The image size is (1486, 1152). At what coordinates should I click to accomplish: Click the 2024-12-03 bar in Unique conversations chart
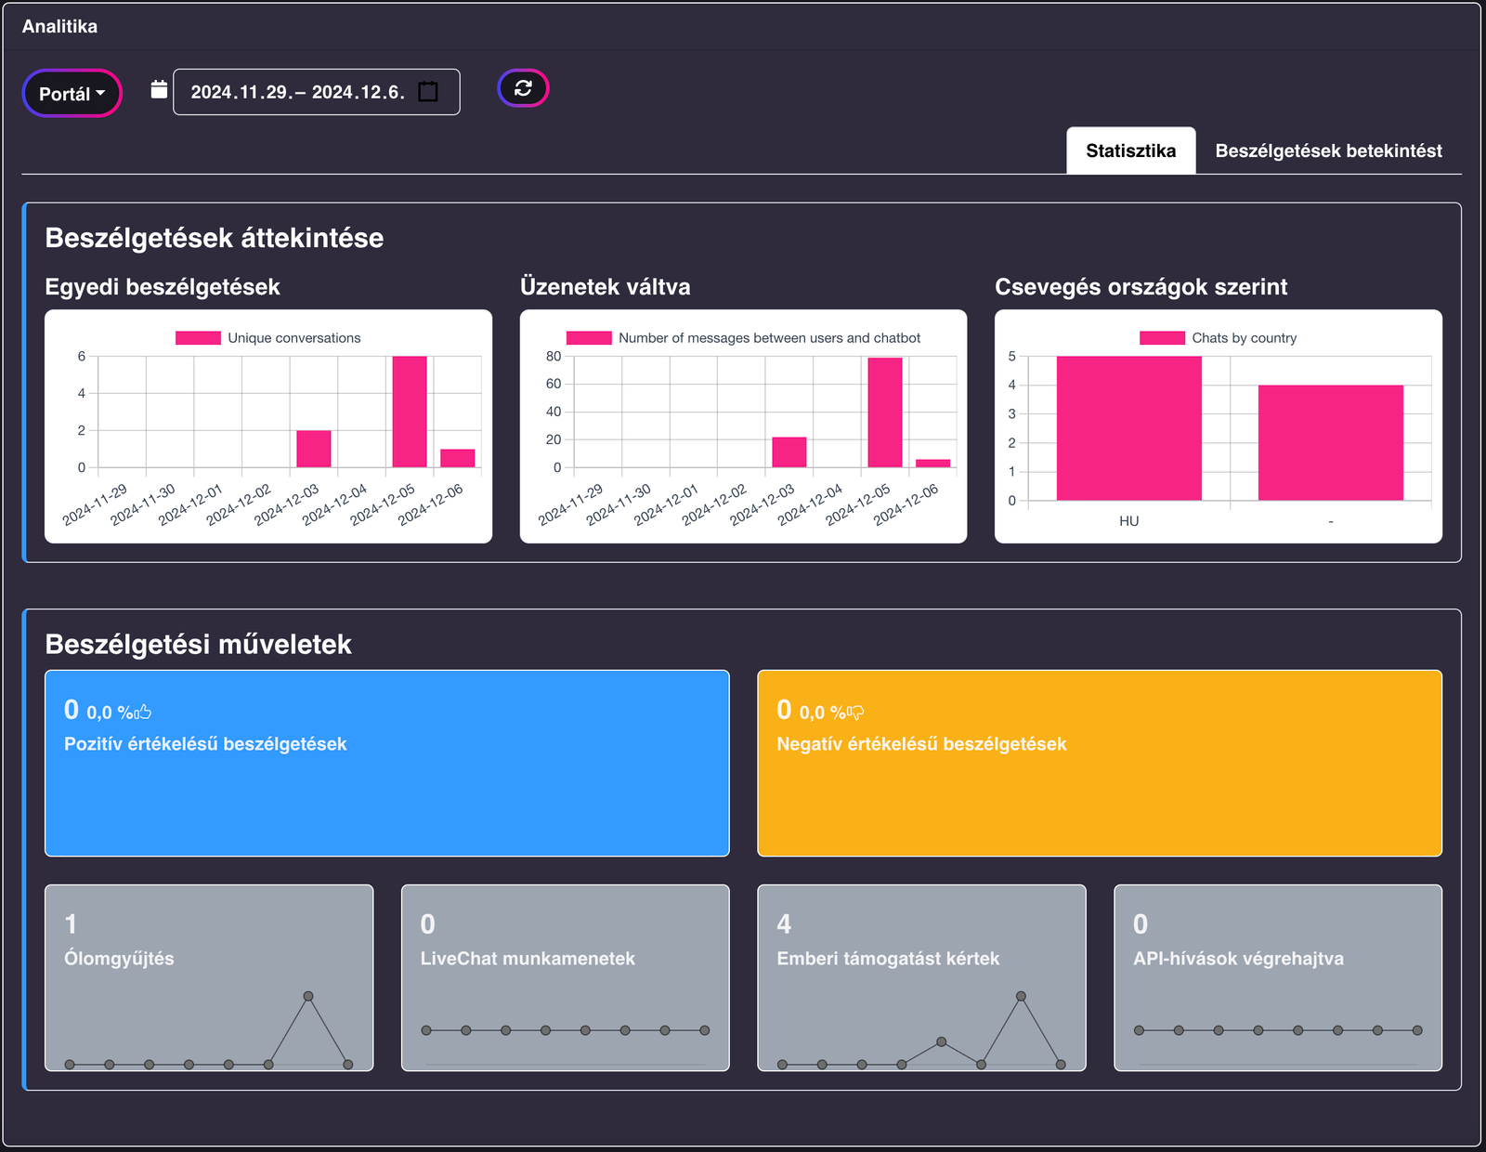click(314, 449)
